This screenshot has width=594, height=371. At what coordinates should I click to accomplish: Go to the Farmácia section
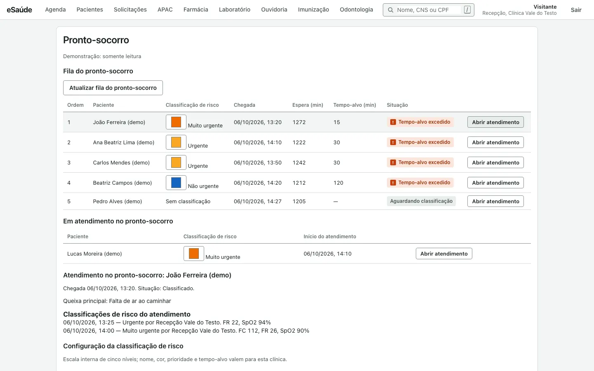196,9
